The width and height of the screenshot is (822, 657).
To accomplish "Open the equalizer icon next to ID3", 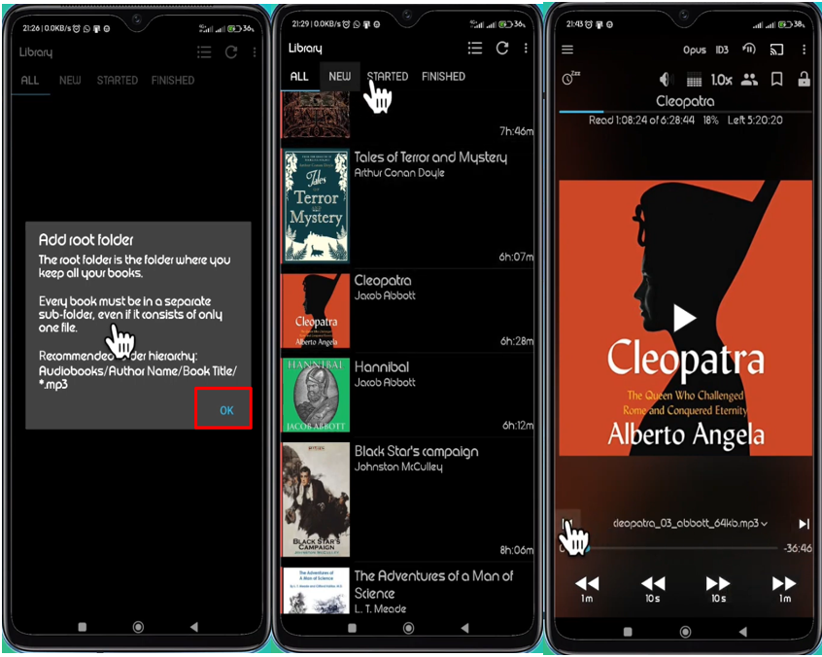I will (x=748, y=50).
